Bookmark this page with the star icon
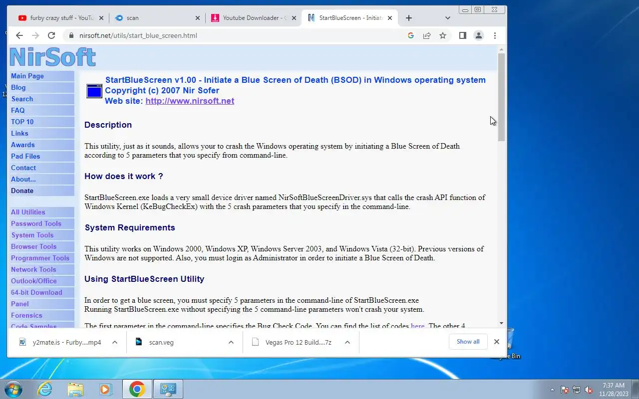Screen dimensions: 639x399 tap(443, 35)
